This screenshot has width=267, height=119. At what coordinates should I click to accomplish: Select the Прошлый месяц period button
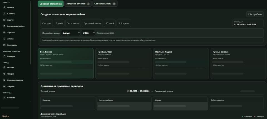click(x=92, y=23)
